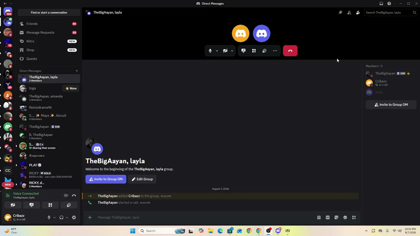Open the three-dot More menu in call controls

(275, 51)
